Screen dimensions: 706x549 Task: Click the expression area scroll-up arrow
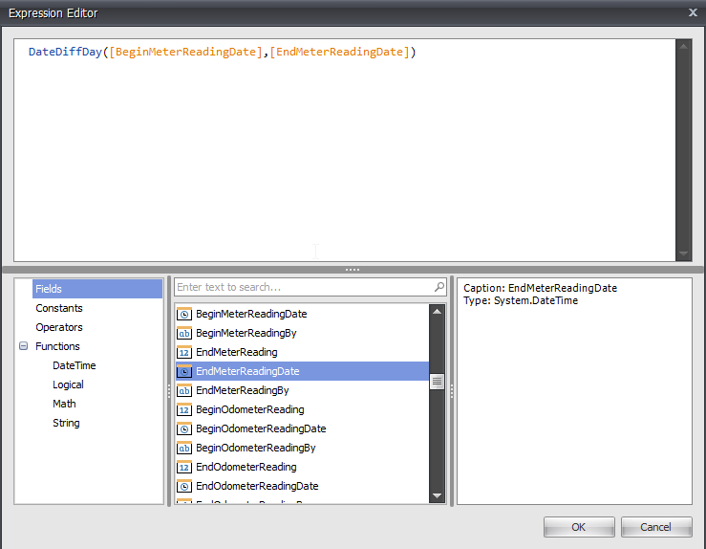683,47
